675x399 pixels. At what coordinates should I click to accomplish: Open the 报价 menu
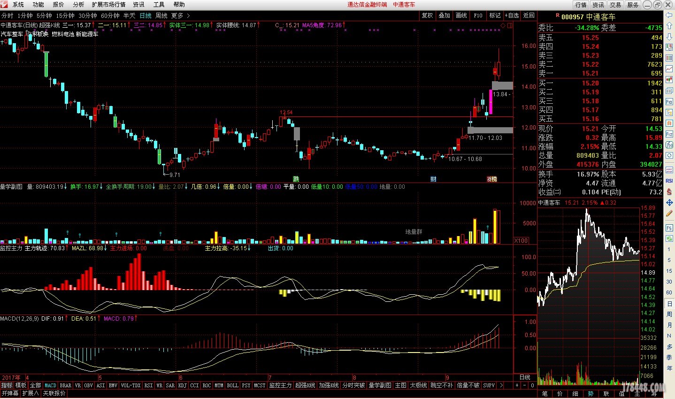tap(59, 4)
